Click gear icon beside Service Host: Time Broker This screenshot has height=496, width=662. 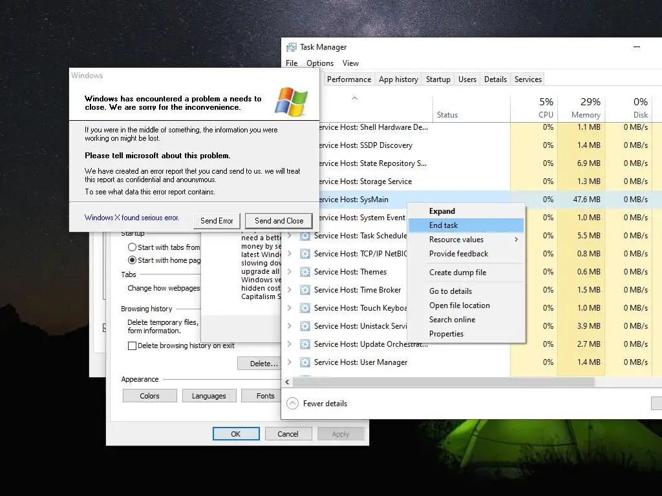[x=305, y=290]
